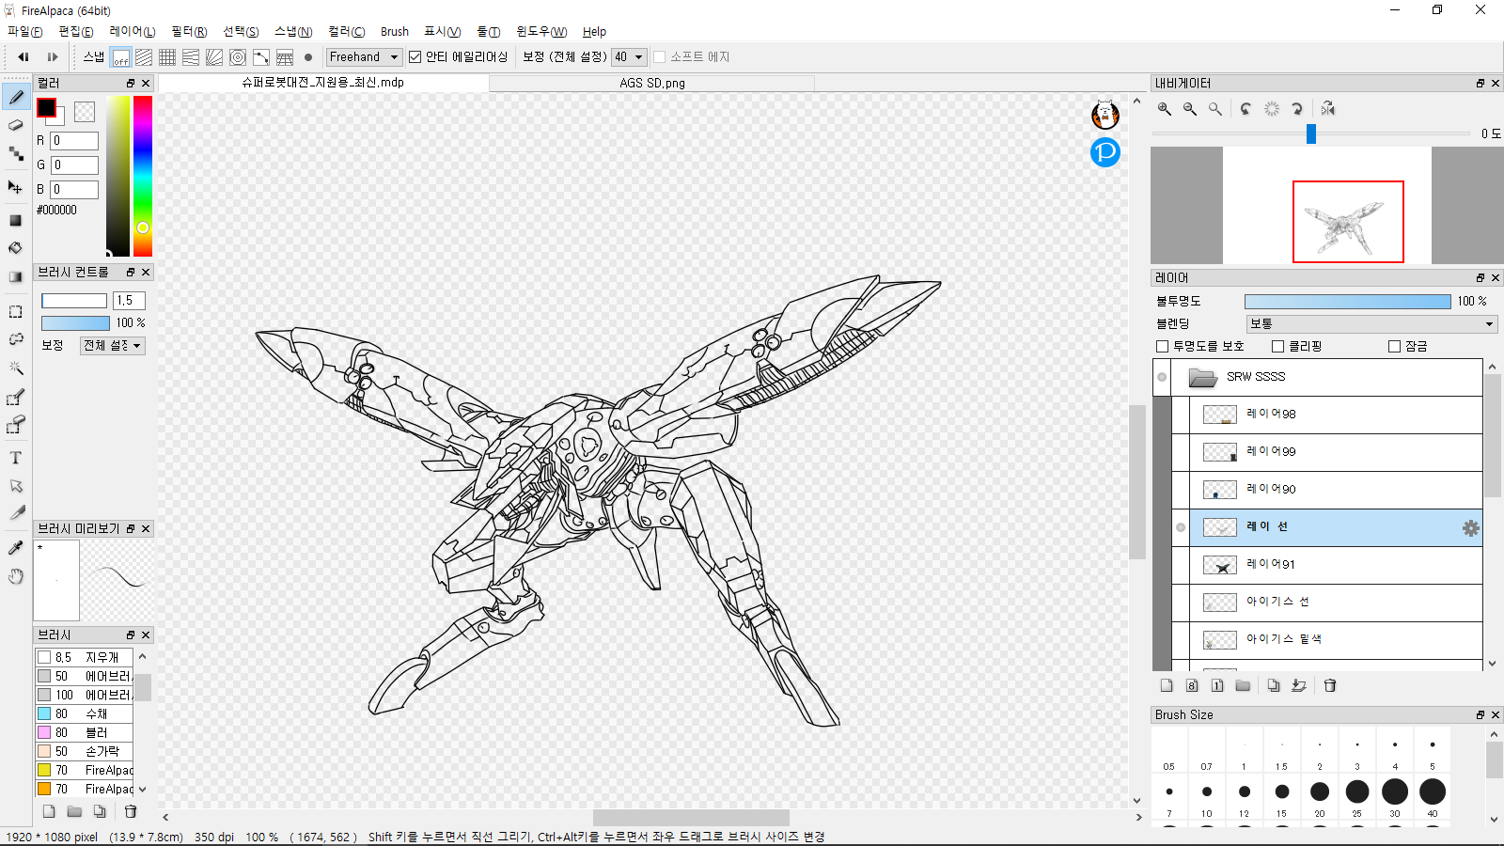Activate the Hand pan tool
1504x846 pixels.
[16, 576]
